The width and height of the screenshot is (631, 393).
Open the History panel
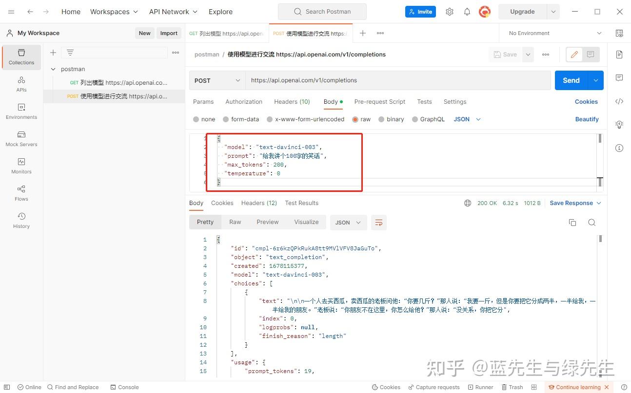click(21, 220)
